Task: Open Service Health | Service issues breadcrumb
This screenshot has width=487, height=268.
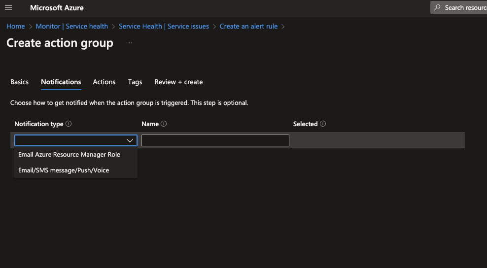Action: point(164,27)
